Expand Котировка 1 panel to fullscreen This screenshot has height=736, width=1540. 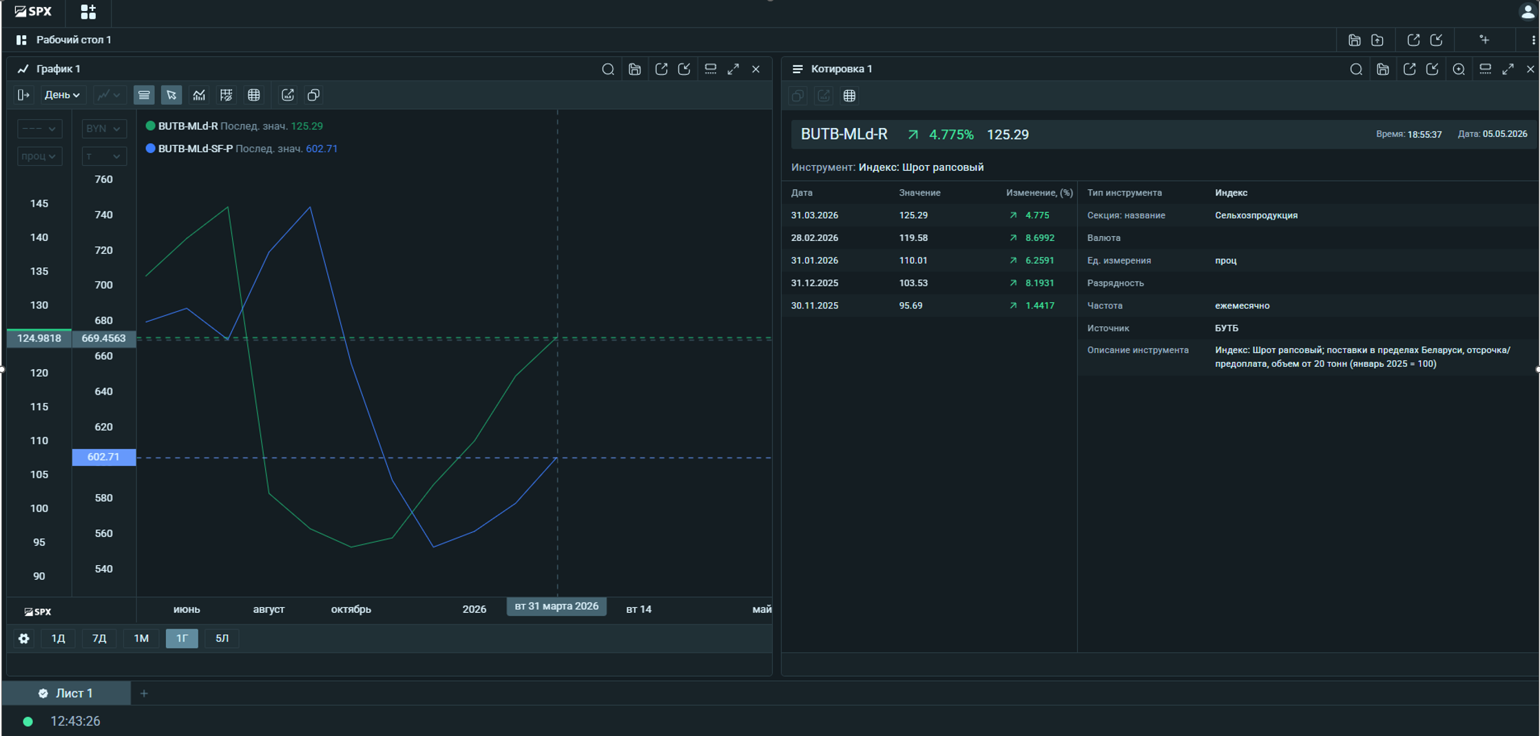tap(1508, 69)
